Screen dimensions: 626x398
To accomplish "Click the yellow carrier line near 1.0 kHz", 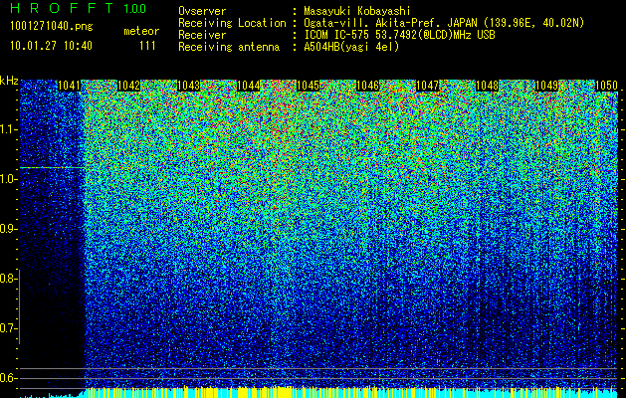I will pos(53,168).
